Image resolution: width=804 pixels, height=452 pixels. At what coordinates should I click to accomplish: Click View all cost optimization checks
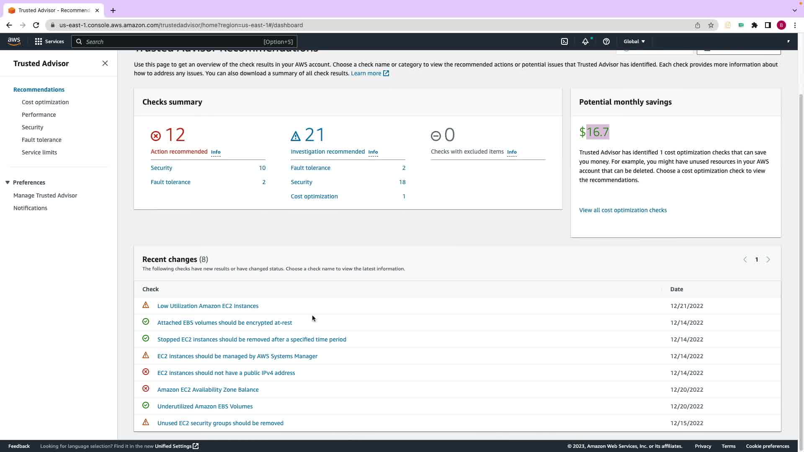coord(623,210)
